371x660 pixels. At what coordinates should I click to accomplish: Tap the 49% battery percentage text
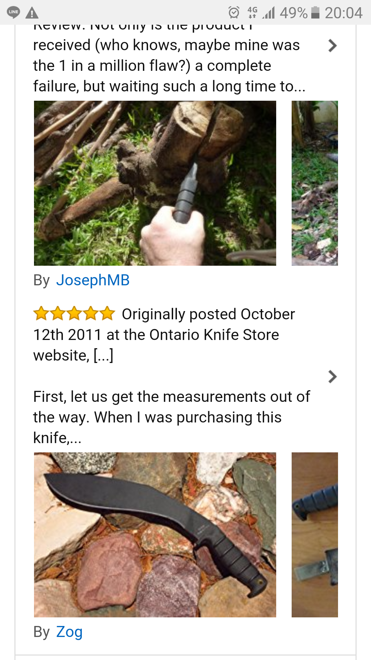(293, 13)
